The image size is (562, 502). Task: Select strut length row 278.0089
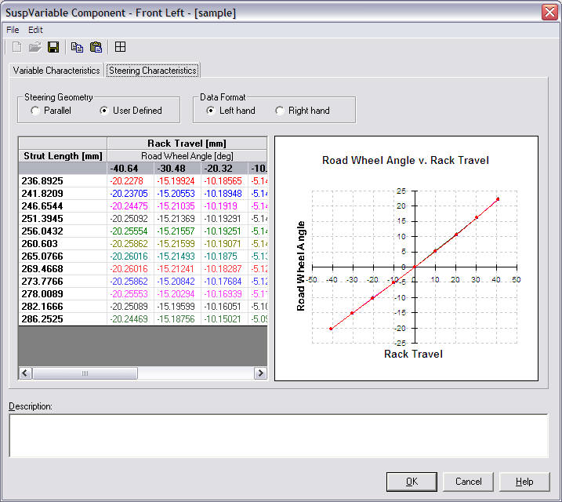coord(63,293)
